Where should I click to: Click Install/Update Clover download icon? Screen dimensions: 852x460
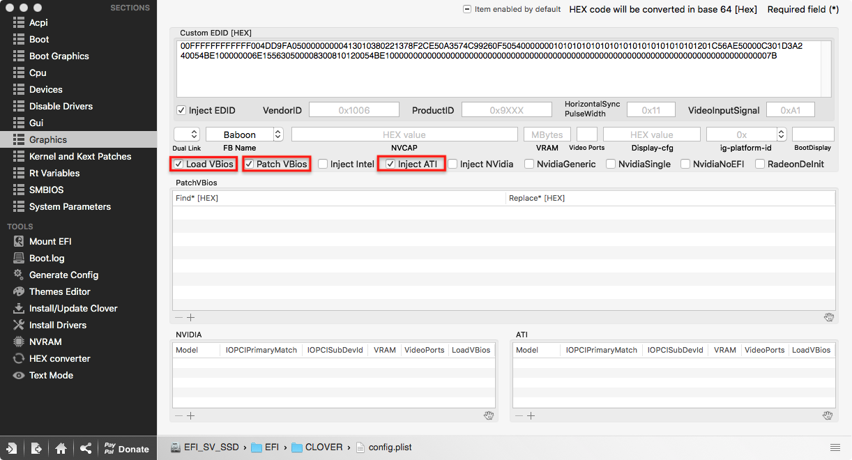[18, 308]
